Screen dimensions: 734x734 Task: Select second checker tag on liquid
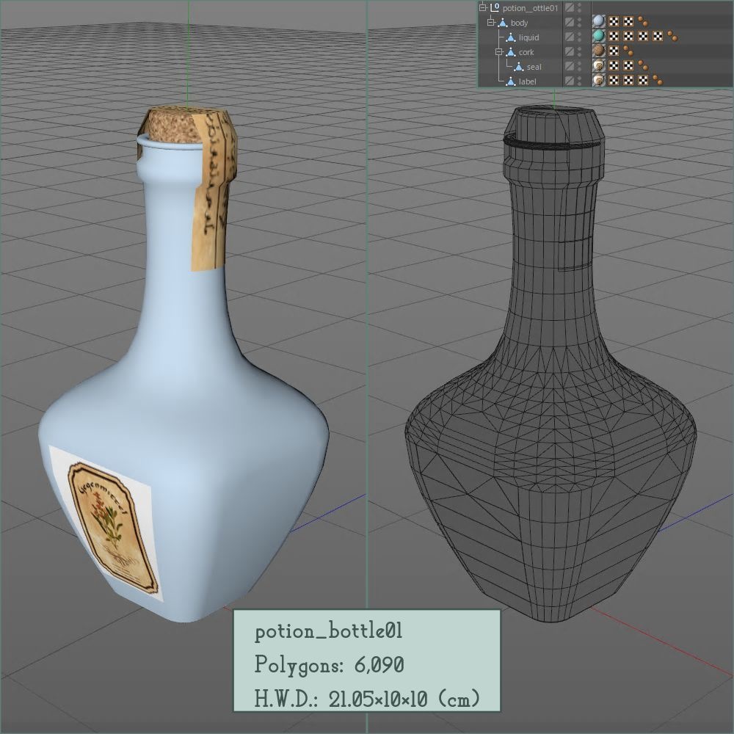(x=628, y=36)
